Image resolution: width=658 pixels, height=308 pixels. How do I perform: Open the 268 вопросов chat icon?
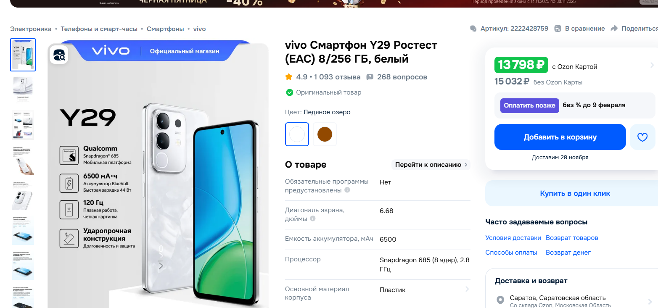point(370,77)
